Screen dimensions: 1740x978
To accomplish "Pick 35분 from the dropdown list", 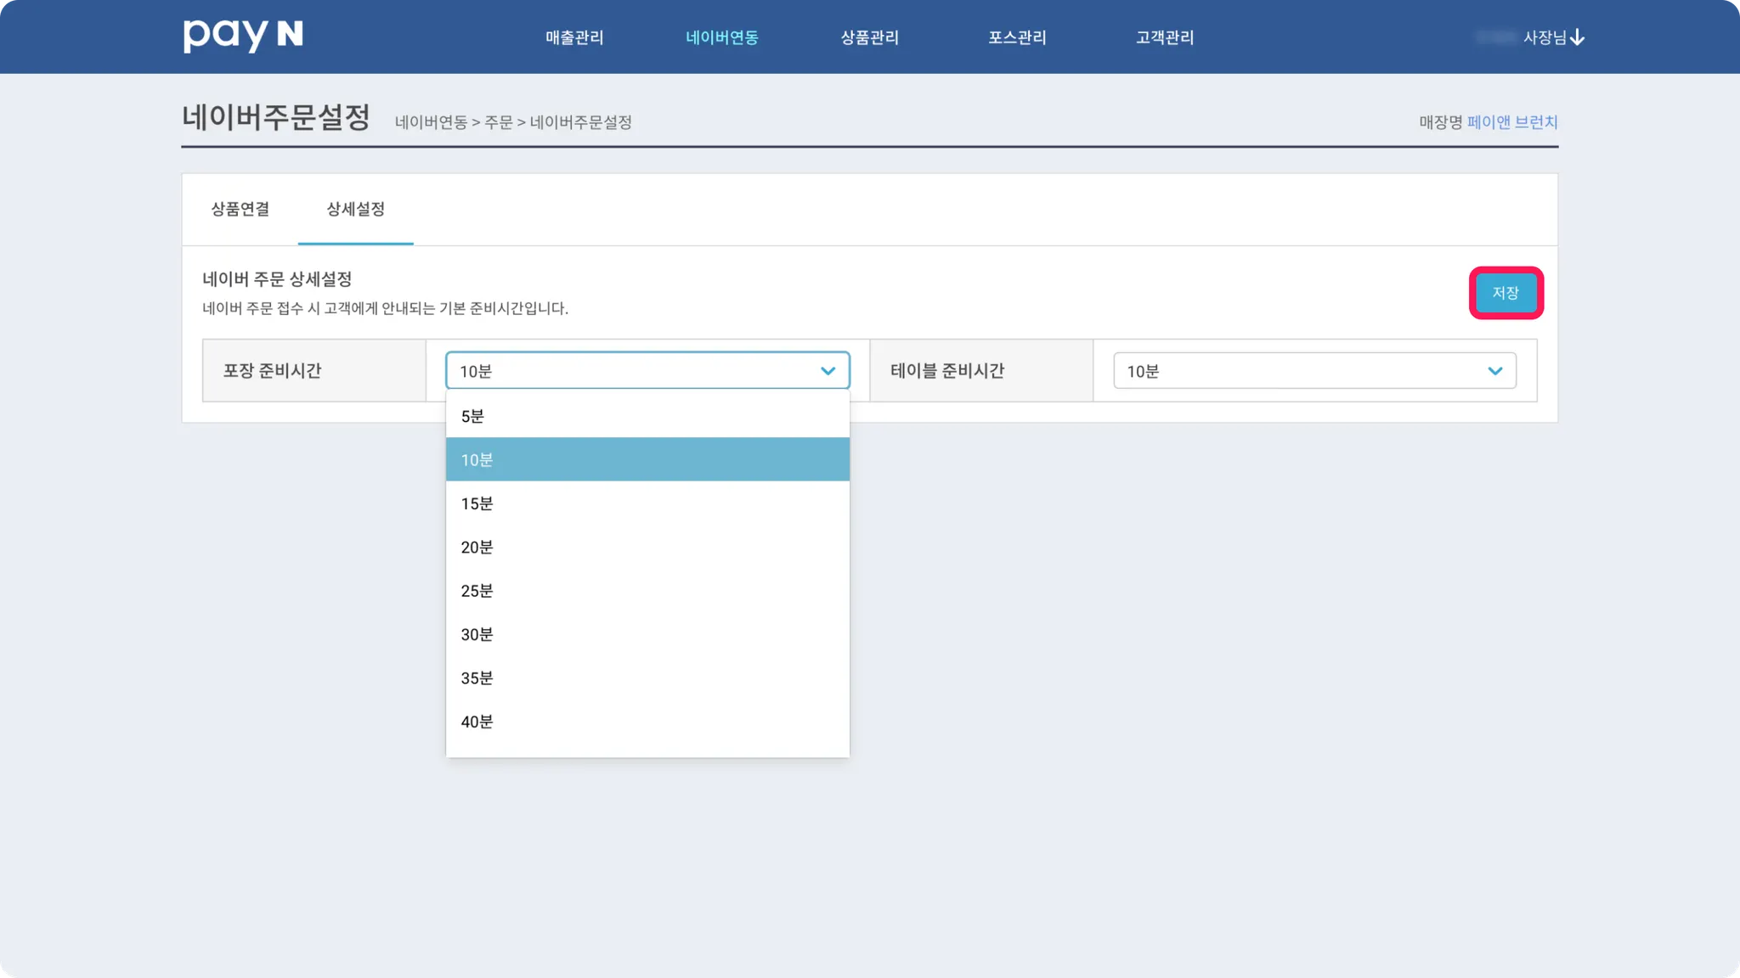I will pos(647,677).
